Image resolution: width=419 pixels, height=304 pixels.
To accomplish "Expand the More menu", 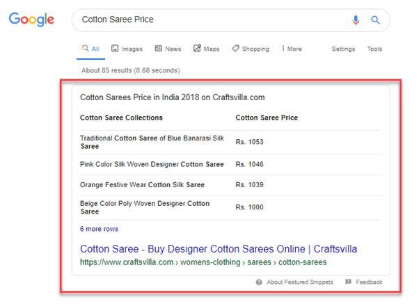I will pos(292,49).
